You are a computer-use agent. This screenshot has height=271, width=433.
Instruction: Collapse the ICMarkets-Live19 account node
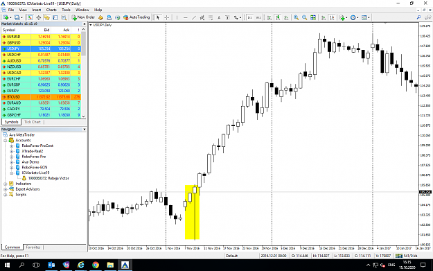pyautogui.click(x=12, y=173)
